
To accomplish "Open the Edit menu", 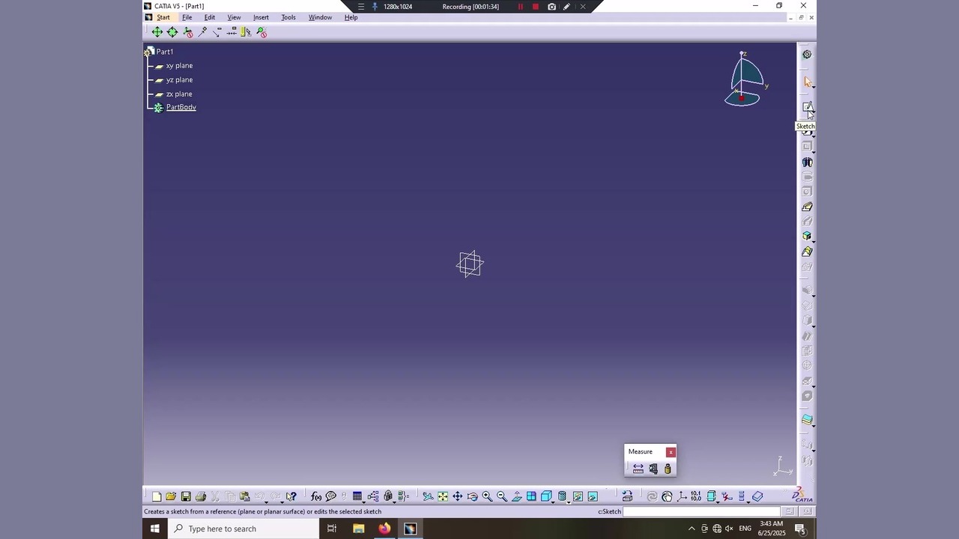I will click(210, 17).
